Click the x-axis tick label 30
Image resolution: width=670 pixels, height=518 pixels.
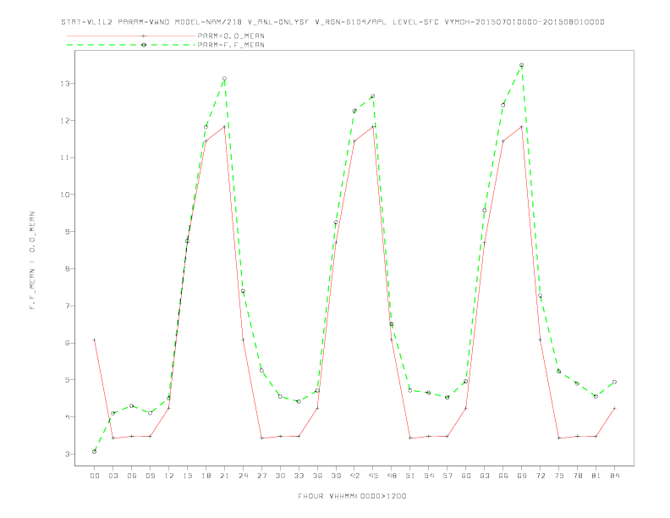coord(280,476)
